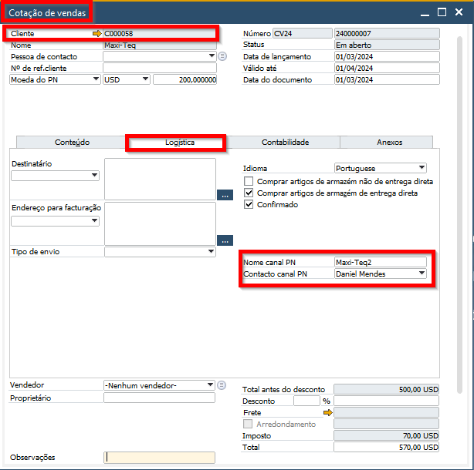474x470 pixels.
Task: Minimize the Cotação de vendas window
Action: [x=422, y=12]
